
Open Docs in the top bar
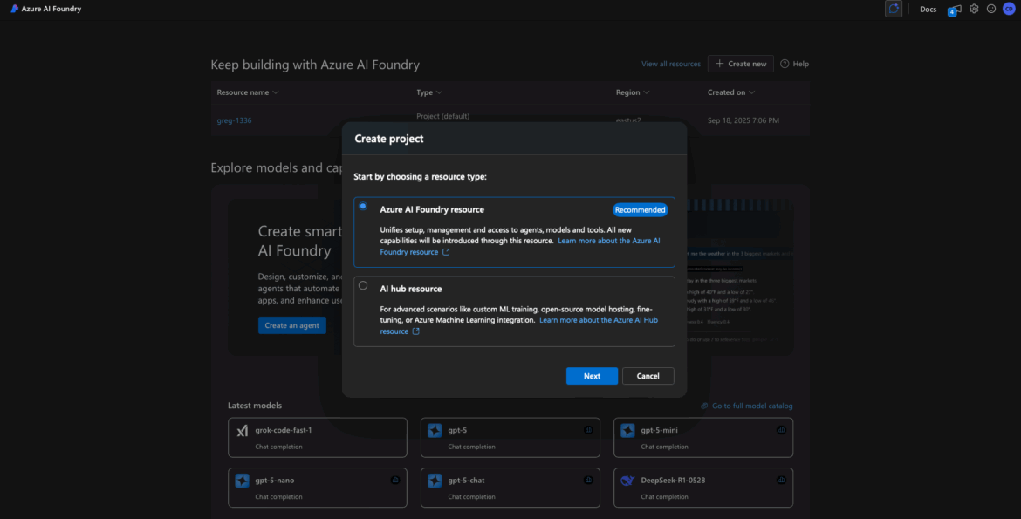928,10
